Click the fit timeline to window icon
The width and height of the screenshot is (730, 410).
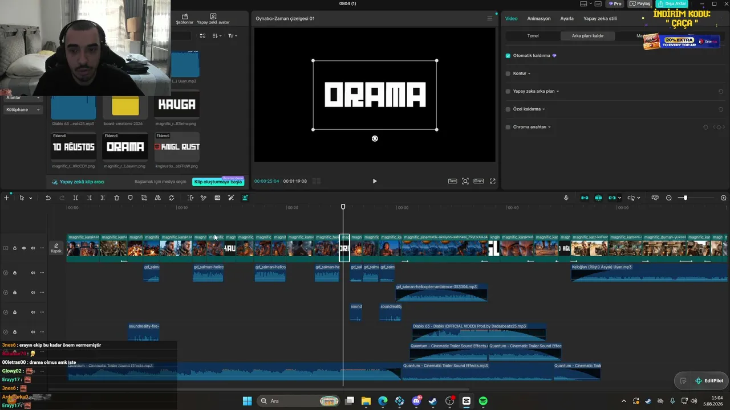pyautogui.click(x=655, y=198)
